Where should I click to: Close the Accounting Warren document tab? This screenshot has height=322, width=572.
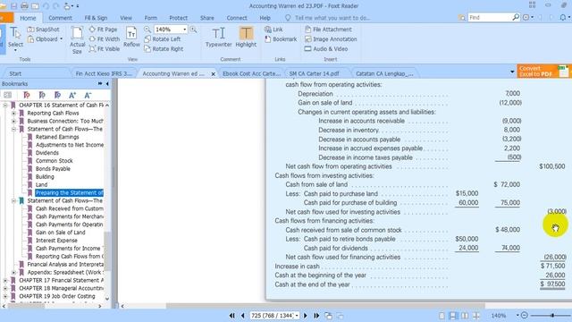214,73
